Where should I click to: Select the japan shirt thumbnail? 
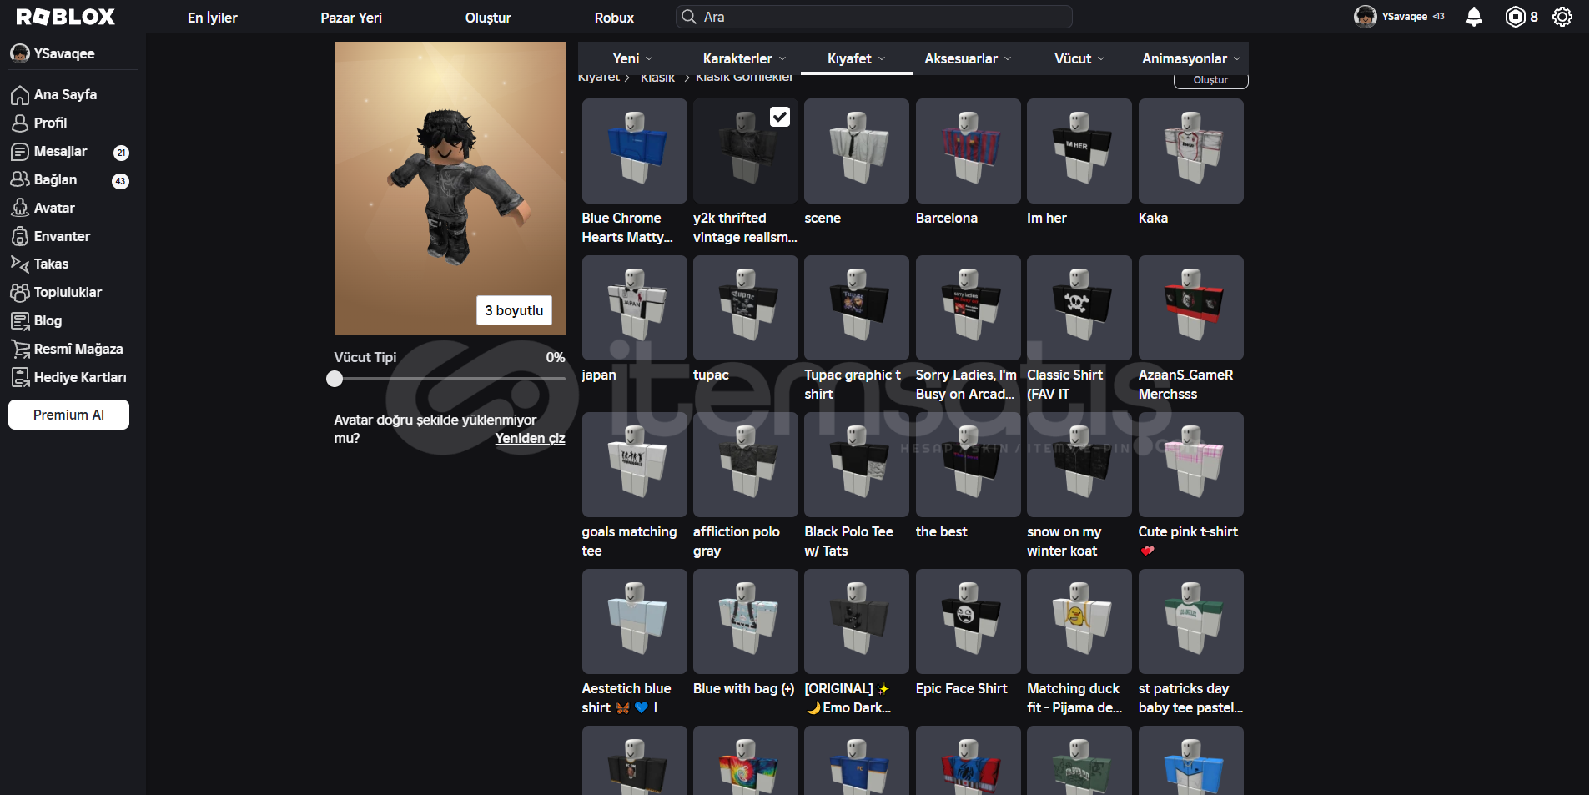click(634, 308)
